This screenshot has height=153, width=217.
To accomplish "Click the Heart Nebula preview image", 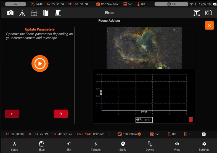I will pyautogui.click(x=144, y=48).
